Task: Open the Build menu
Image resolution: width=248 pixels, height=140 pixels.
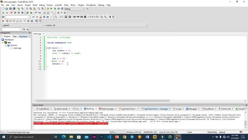Action: [35, 5]
